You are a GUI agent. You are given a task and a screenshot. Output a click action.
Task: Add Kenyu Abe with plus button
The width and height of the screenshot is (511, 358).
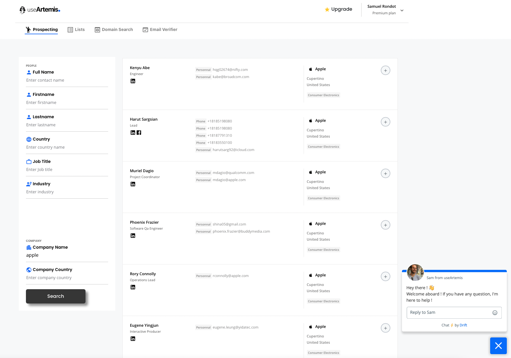click(x=386, y=70)
